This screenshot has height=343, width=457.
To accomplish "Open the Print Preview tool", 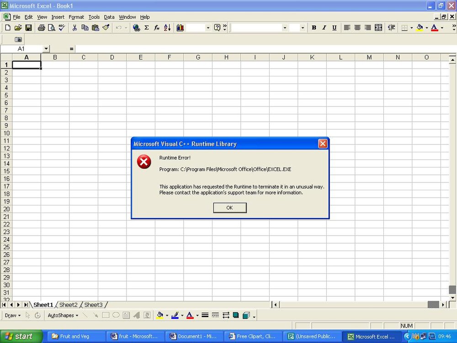I will click(x=52, y=28).
